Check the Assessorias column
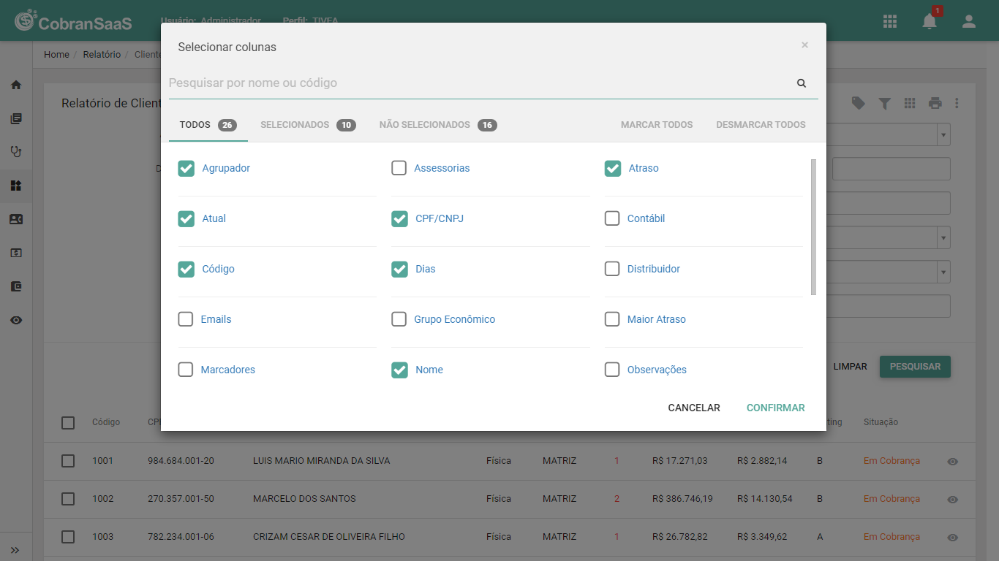 (399, 168)
